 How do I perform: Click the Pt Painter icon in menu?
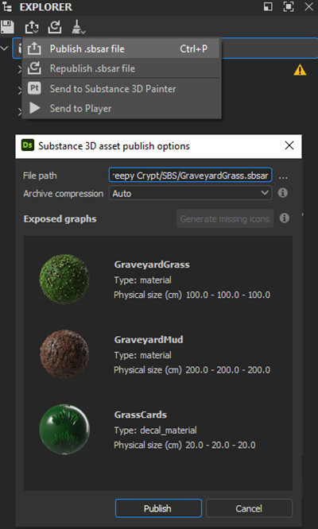tap(34, 89)
